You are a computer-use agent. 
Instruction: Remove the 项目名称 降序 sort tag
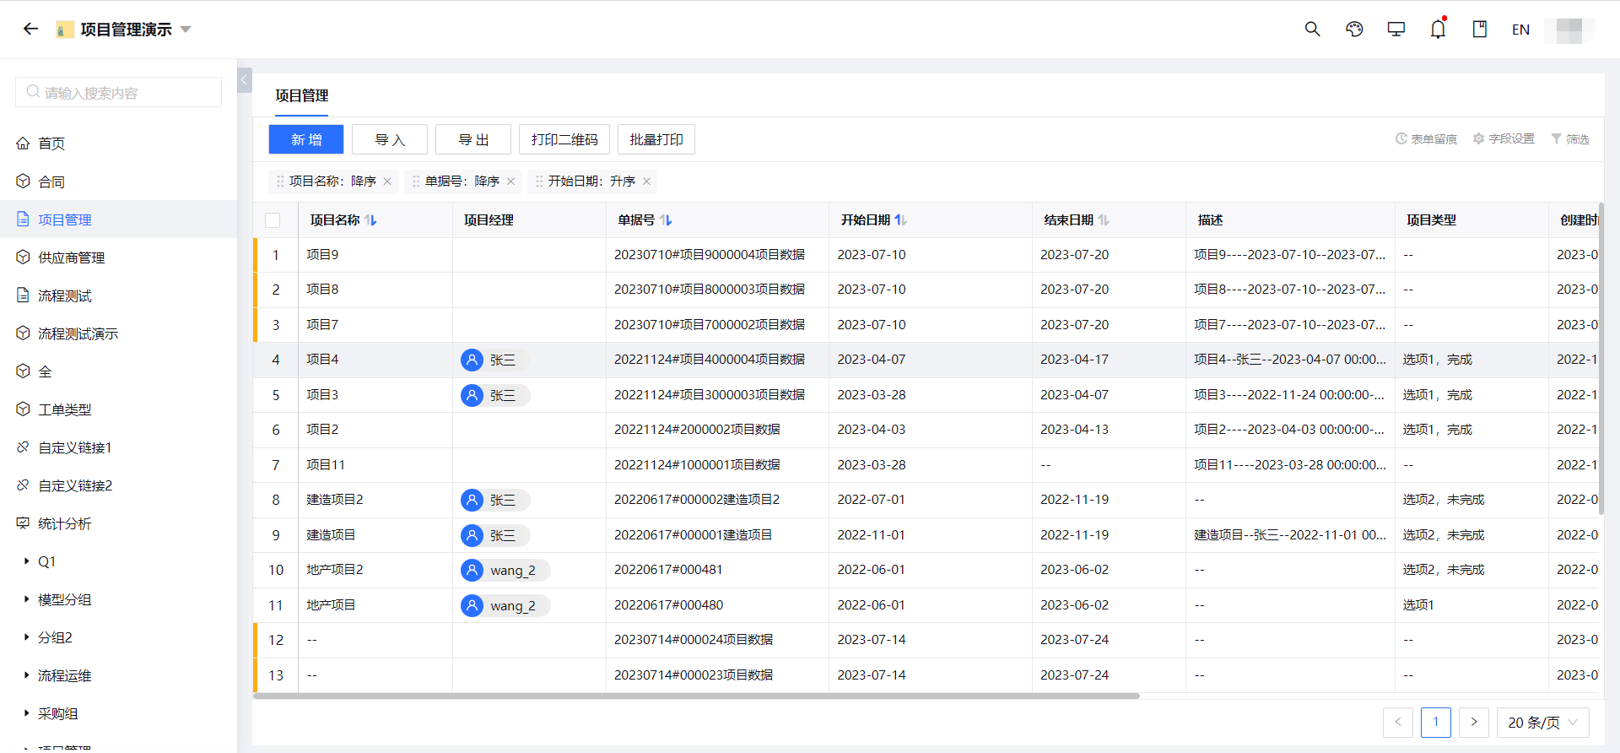point(387,181)
